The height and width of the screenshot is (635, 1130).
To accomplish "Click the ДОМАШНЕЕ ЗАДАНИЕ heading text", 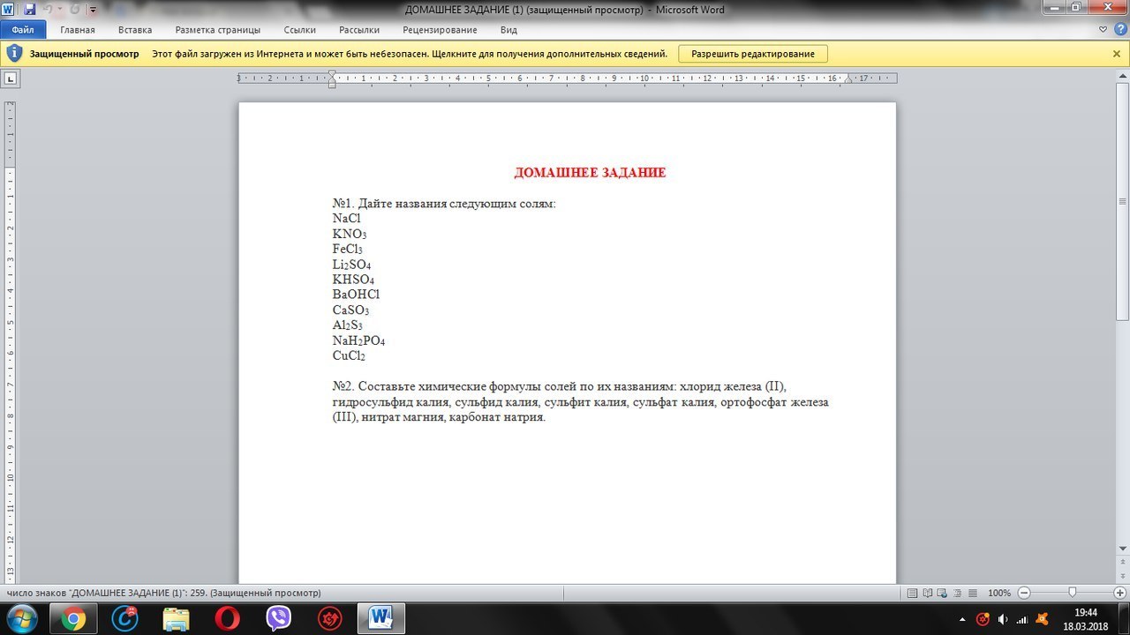I will 590,173.
